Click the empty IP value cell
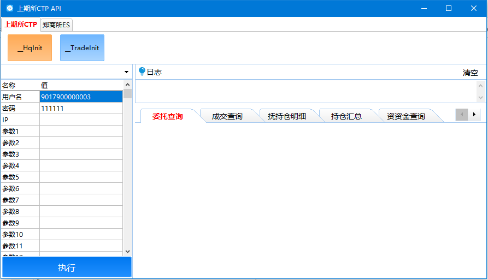 (x=81, y=120)
